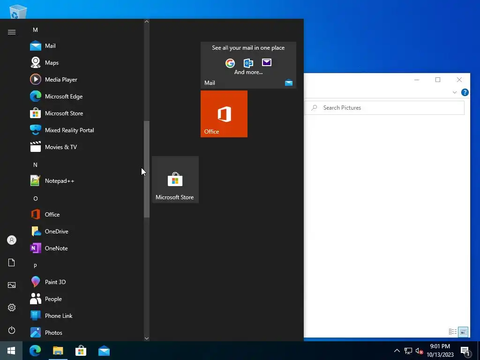The image size is (480, 360).
Task: Jump to letter M section header
Action: [x=35, y=30]
